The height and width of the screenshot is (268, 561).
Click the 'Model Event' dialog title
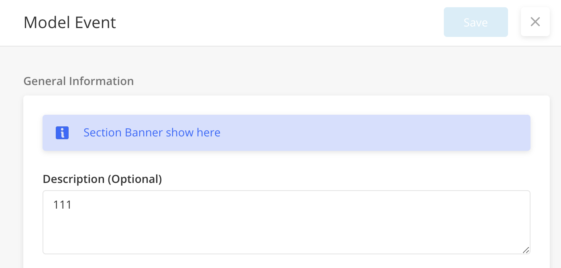tap(70, 22)
